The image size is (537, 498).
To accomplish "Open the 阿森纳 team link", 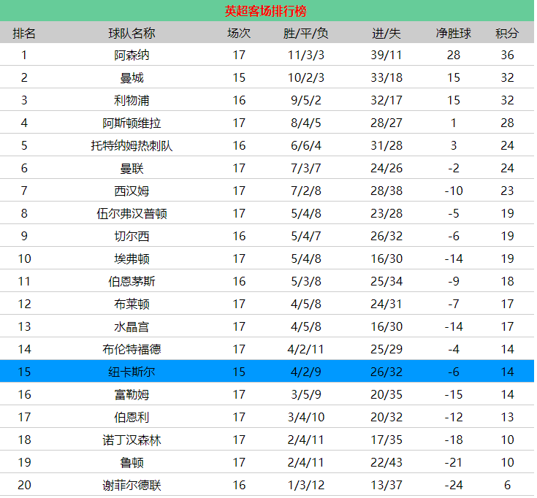I will coord(132,55).
